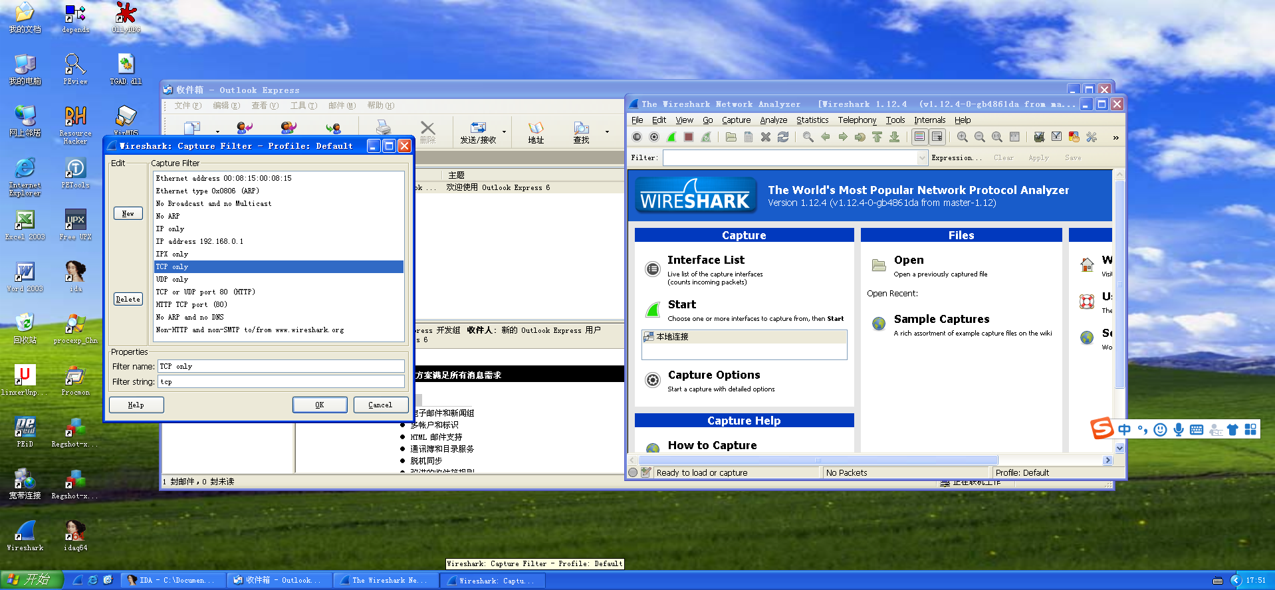The image size is (1275, 590).
Task: Open Outlook find button dropdown arrow
Action: pos(607,132)
